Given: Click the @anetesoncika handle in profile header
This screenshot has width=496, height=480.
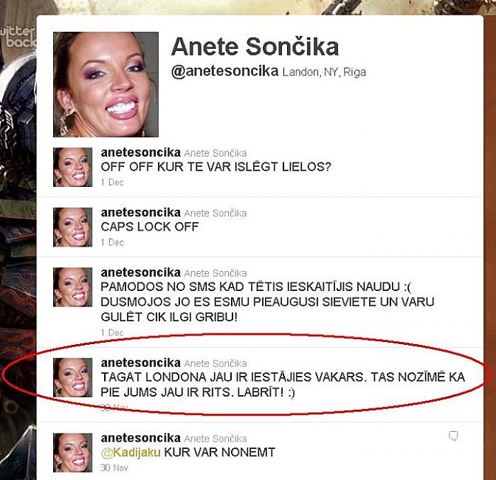Looking at the screenshot, I should [x=224, y=72].
